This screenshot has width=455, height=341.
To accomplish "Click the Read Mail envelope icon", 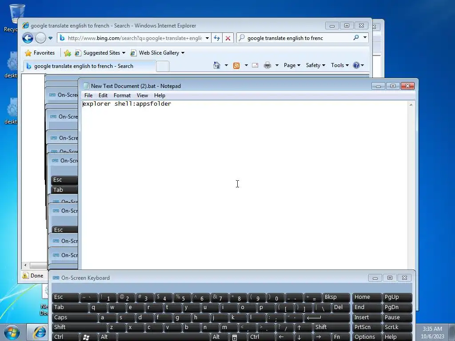I will pos(255,65).
